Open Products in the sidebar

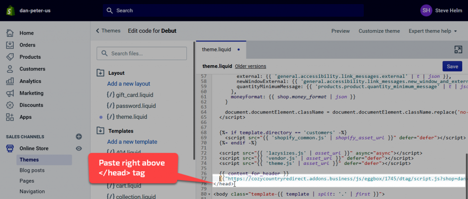pos(30,57)
